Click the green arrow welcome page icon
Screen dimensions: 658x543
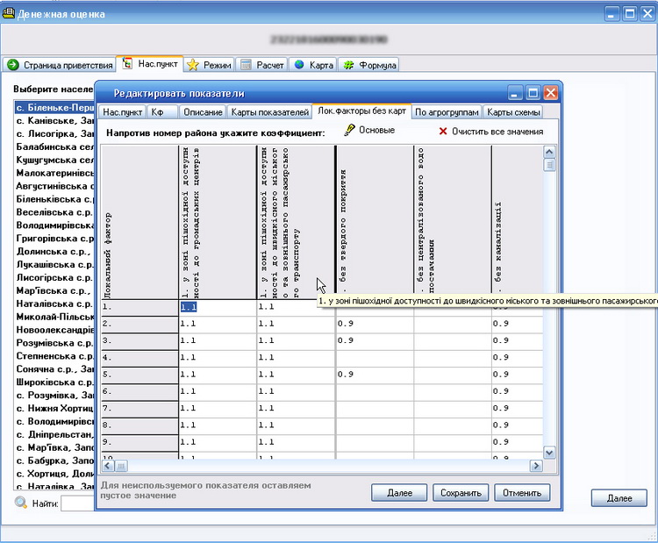pyautogui.click(x=13, y=65)
